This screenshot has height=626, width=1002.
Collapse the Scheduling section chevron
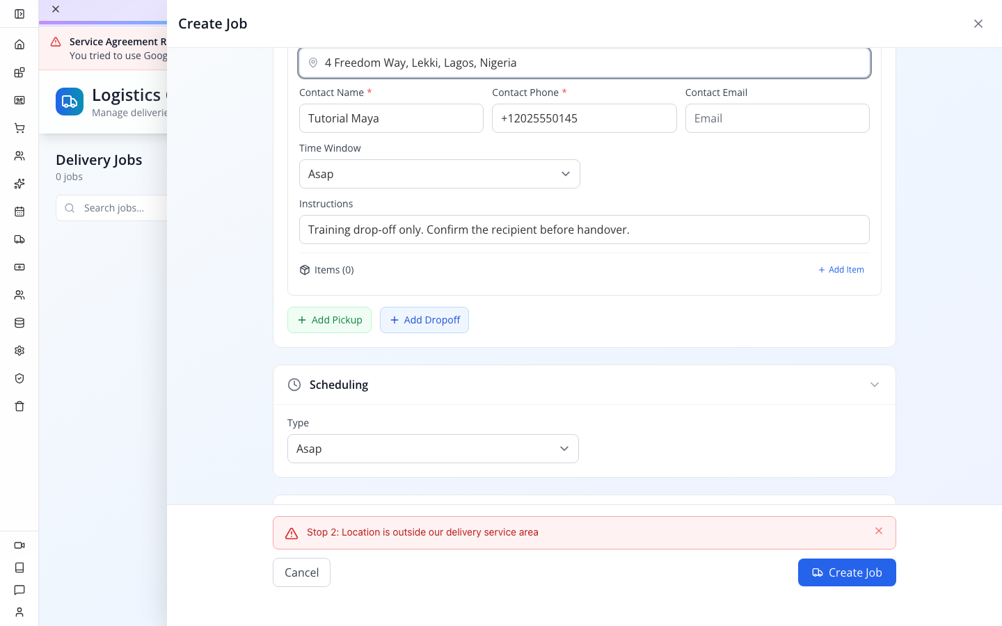[x=875, y=385]
